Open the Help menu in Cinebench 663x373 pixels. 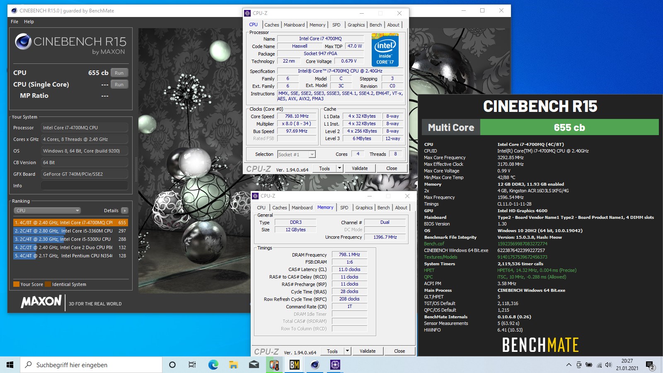29,22
